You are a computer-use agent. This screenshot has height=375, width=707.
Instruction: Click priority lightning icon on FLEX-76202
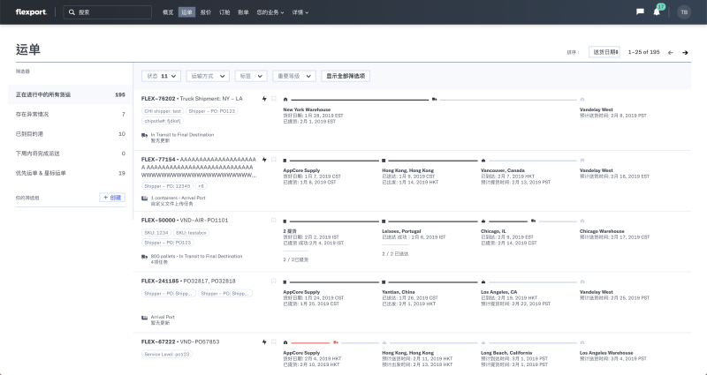tap(263, 98)
